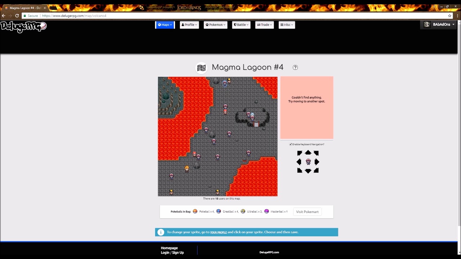The image size is (461, 259).
Task: Bookmark the page with the star icon
Action: click(449, 16)
